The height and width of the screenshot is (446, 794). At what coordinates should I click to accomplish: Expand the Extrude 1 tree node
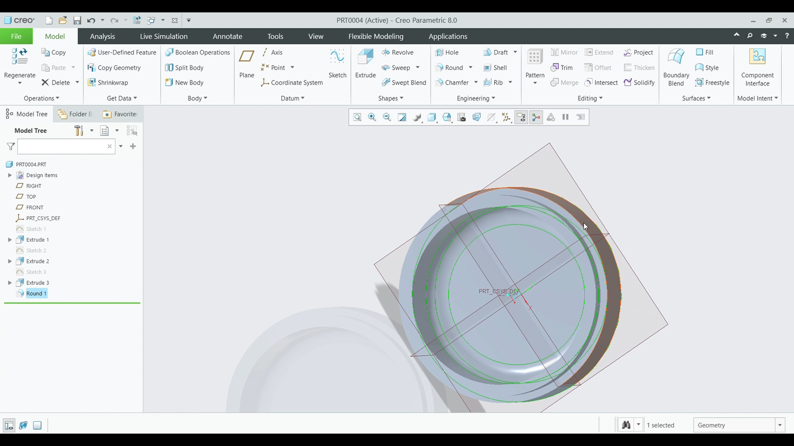[x=10, y=240]
